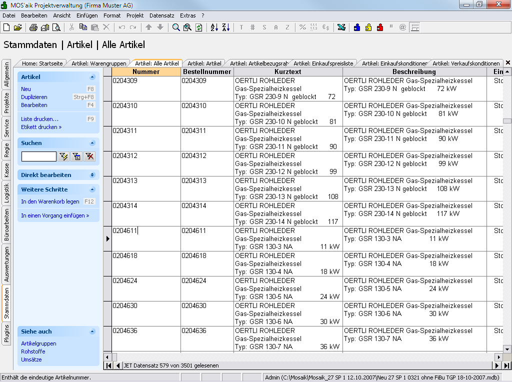Click inside the Suchen text field
This screenshot has height=382, width=512.
pos(39,156)
